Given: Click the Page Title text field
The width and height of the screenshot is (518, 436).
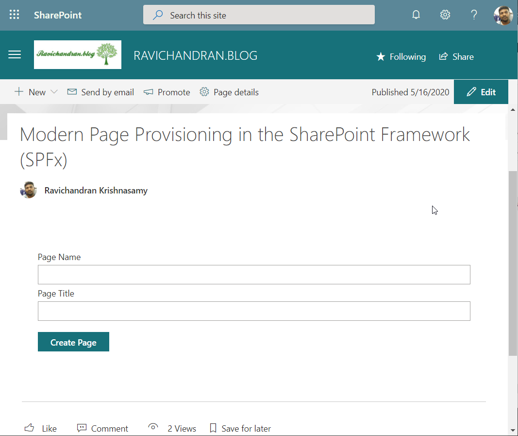Looking at the screenshot, I should click(254, 311).
